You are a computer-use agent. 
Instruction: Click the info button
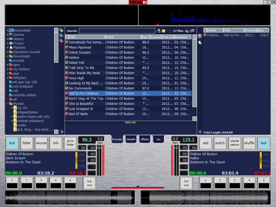(x=56, y=143)
